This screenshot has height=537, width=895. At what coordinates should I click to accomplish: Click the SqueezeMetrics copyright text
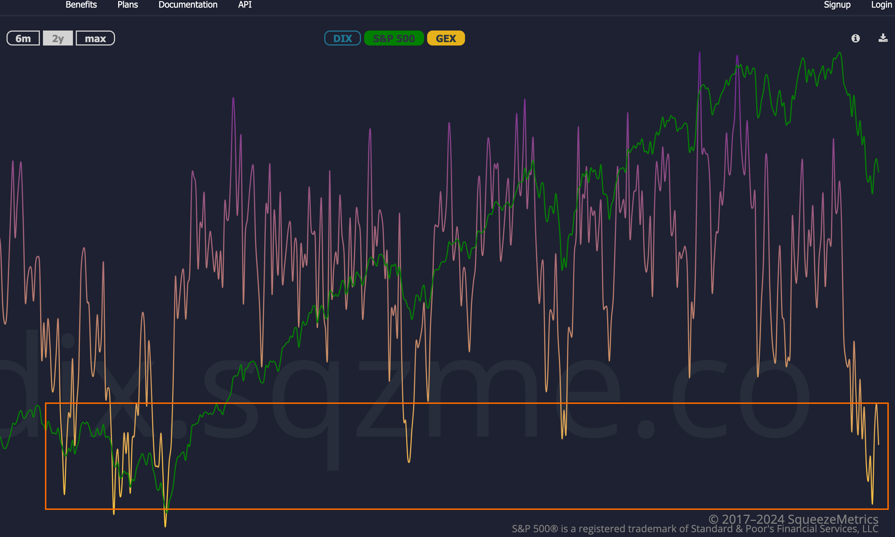793,519
